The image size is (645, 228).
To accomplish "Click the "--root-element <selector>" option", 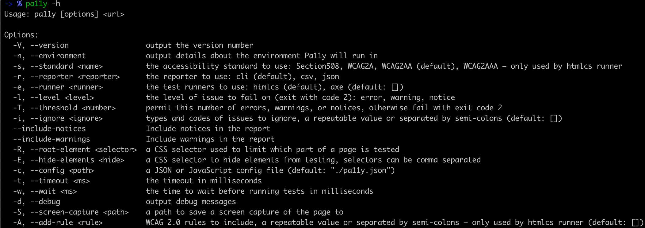I will (84, 150).
